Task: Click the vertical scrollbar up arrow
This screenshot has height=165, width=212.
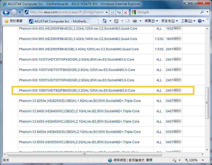Action: tap(207, 28)
